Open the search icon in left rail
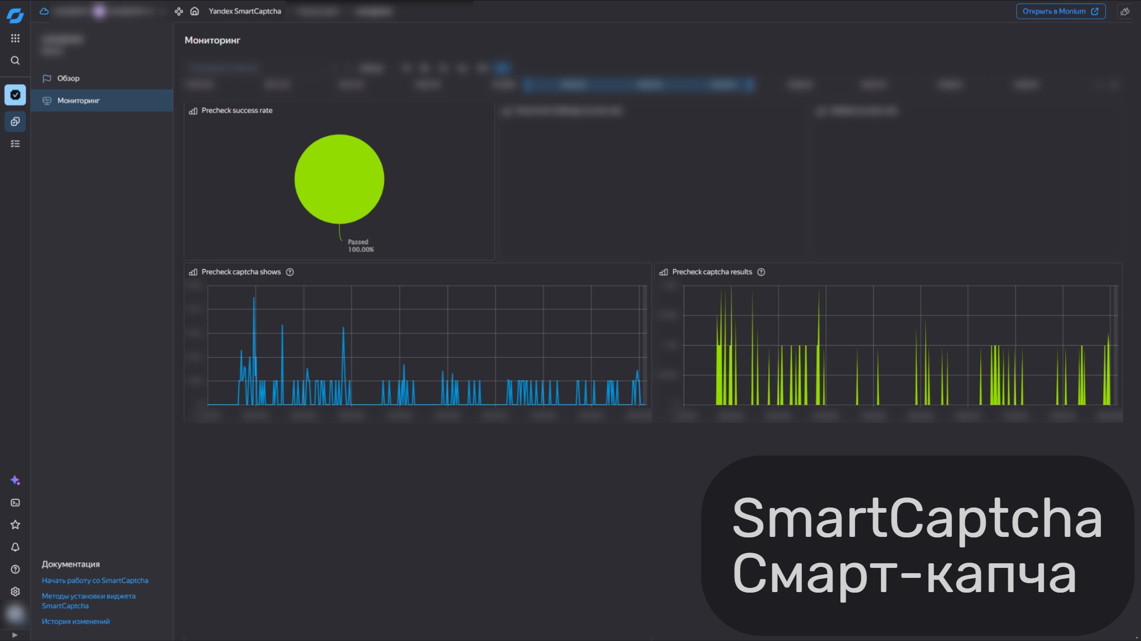1141x641 pixels. pyautogui.click(x=15, y=60)
